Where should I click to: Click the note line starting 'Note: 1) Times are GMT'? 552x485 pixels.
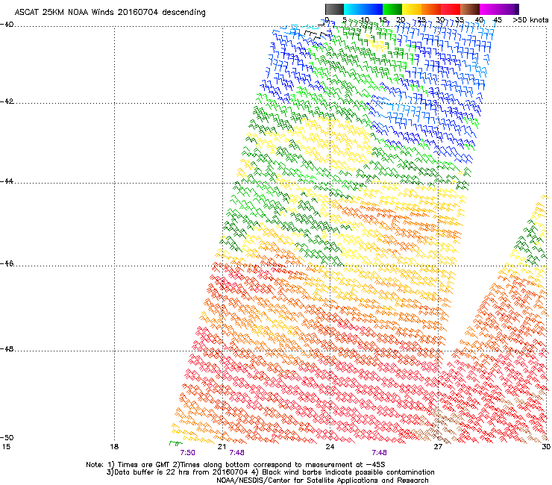click(236, 465)
